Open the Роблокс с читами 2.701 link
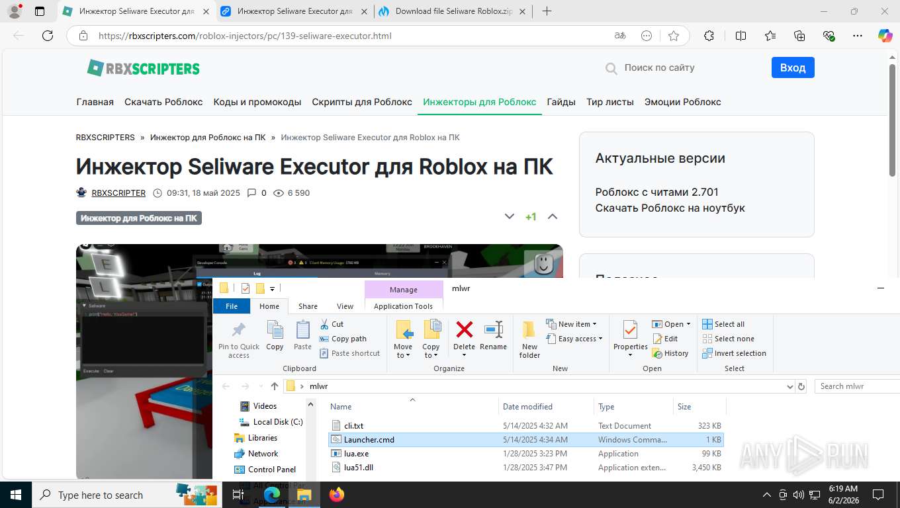The width and height of the screenshot is (900, 508). [x=656, y=192]
